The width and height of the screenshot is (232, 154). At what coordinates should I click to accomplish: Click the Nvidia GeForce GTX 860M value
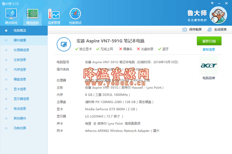[x=111, y=109]
